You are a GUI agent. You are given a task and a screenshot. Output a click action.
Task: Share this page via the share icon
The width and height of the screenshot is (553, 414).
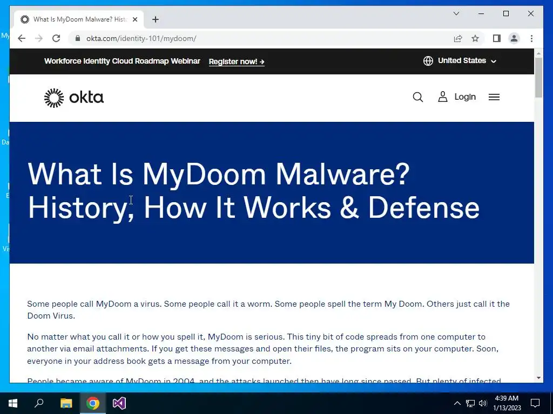458,38
